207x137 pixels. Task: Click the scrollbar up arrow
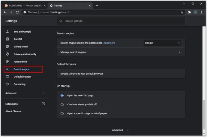(204, 28)
